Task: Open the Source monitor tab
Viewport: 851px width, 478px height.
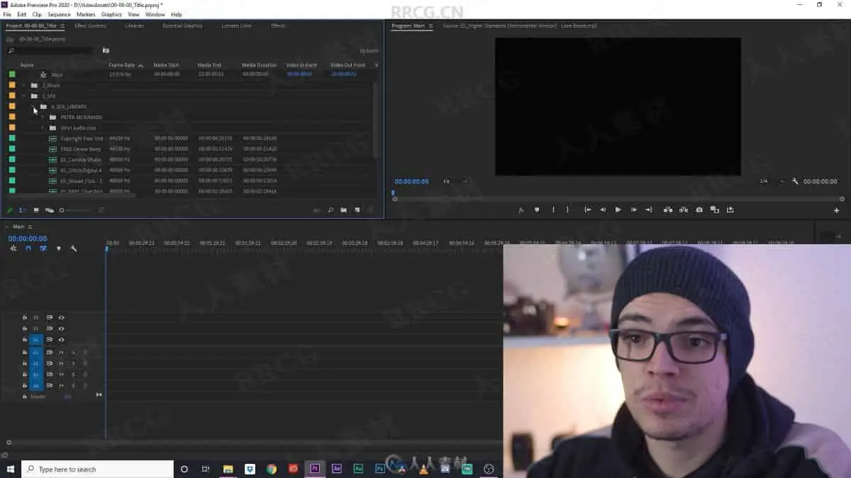Action: [519, 25]
